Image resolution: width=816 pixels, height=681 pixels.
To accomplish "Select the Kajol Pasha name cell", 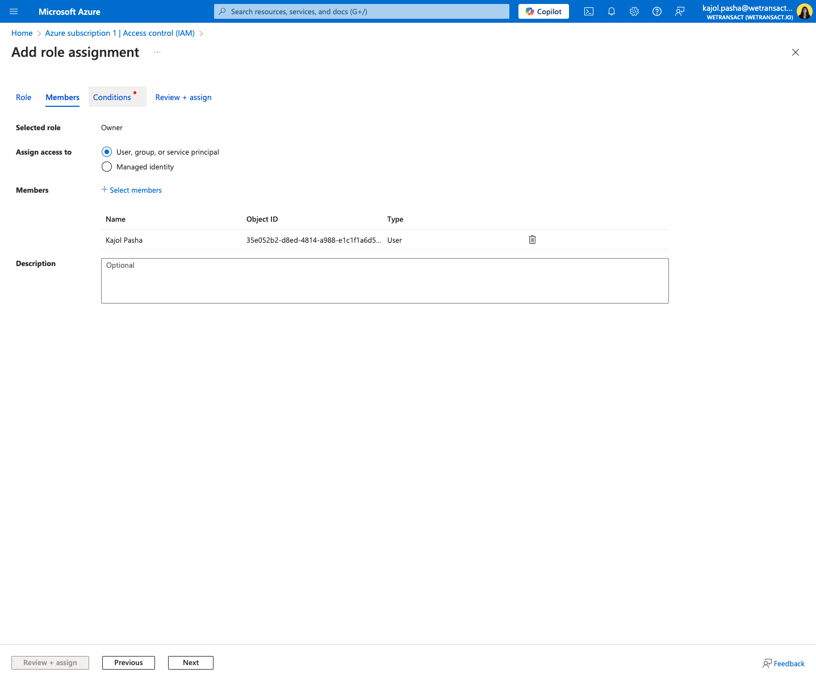I will pos(124,240).
